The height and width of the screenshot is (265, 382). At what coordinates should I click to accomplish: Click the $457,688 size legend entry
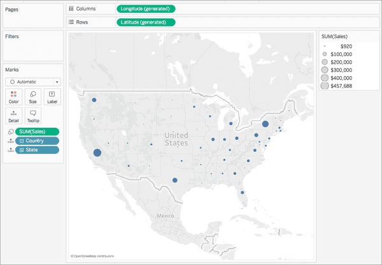pyautogui.click(x=338, y=86)
